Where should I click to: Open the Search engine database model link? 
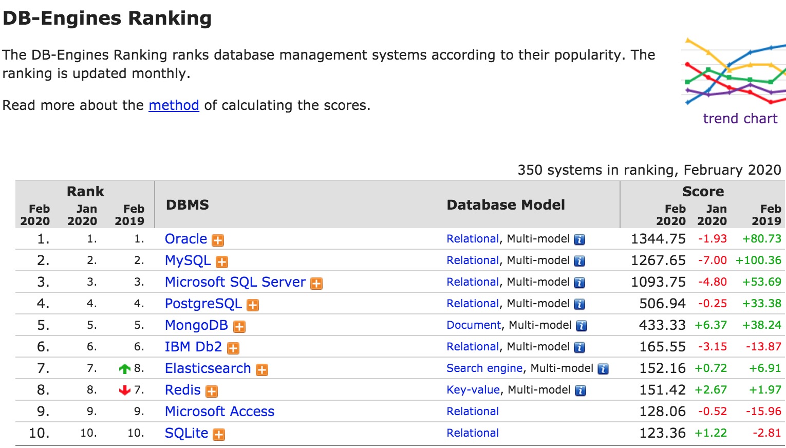click(x=484, y=368)
